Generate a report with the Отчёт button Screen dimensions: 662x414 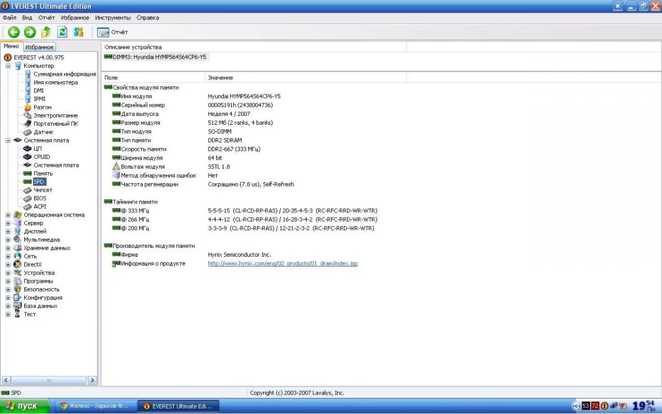click(x=113, y=32)
